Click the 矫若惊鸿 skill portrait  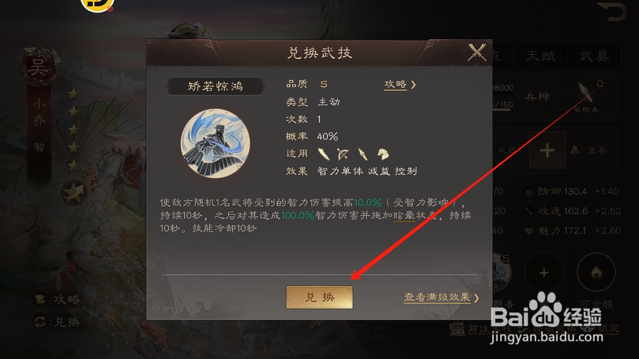point(215,143)
